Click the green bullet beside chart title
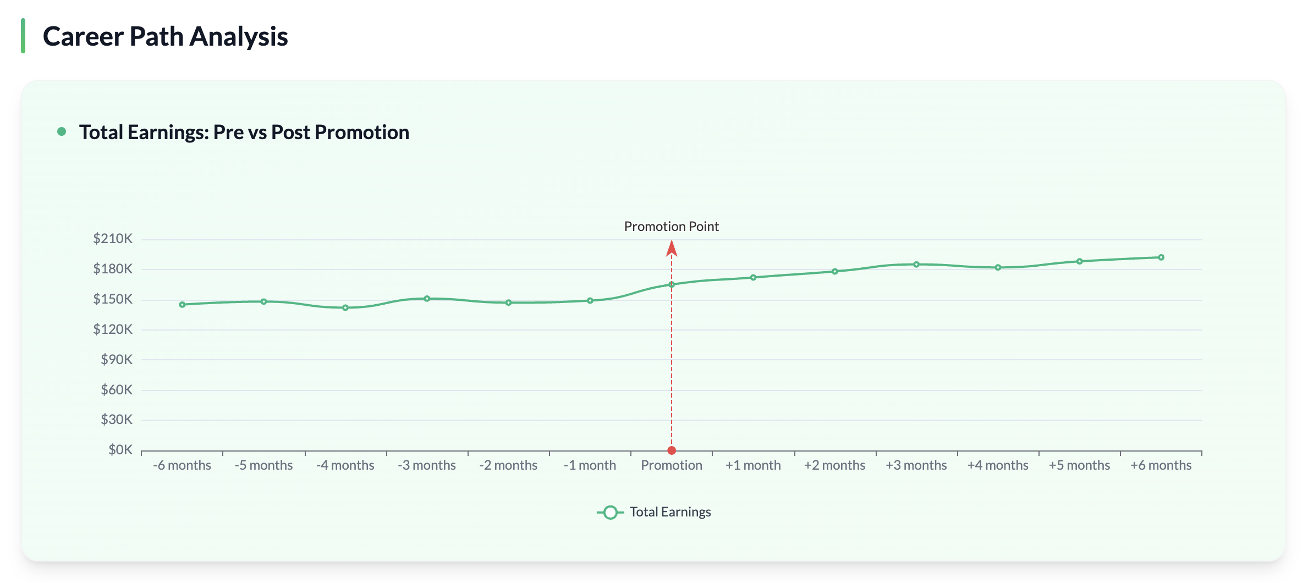 (62, 131)
